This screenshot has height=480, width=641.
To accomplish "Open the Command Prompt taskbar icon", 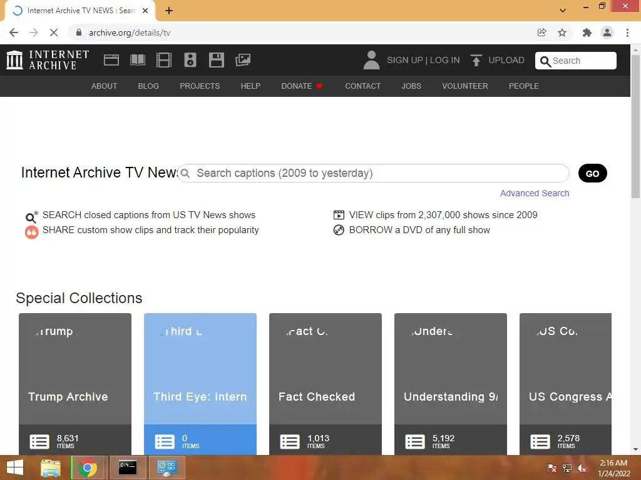I will point(128,467).
